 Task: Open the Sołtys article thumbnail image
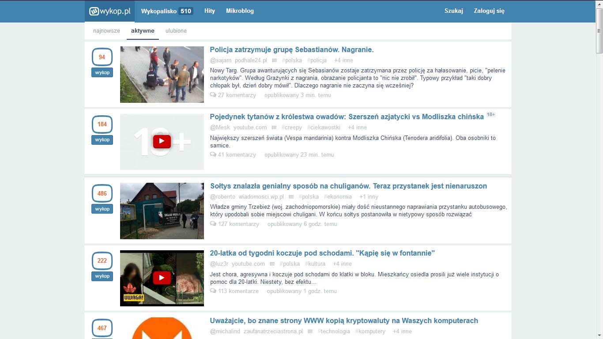(162, 211)
